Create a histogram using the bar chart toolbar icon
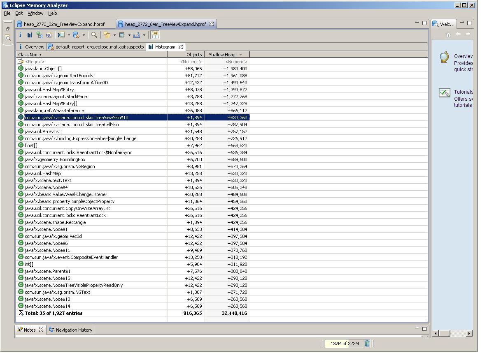 click(30, 35)
